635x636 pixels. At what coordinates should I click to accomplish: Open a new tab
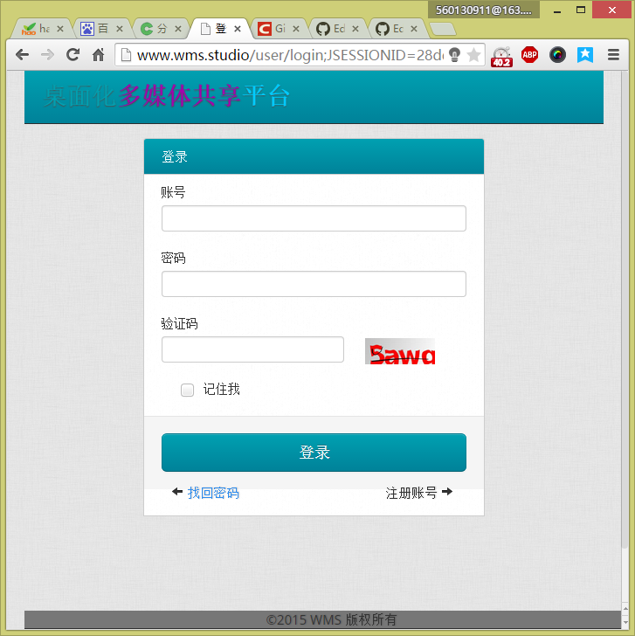click(443, 29)
